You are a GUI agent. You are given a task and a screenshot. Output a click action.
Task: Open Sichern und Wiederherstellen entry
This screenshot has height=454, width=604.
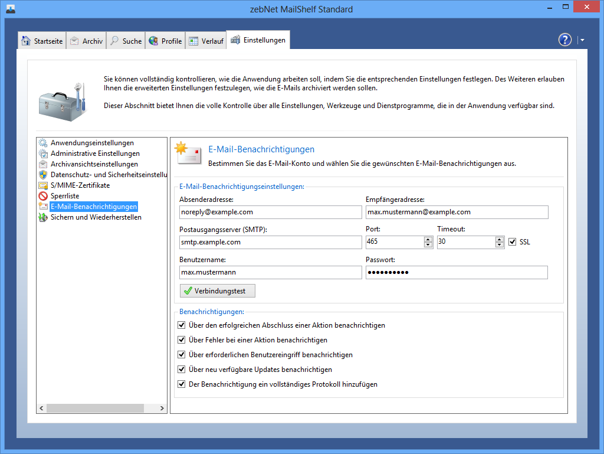96,217
